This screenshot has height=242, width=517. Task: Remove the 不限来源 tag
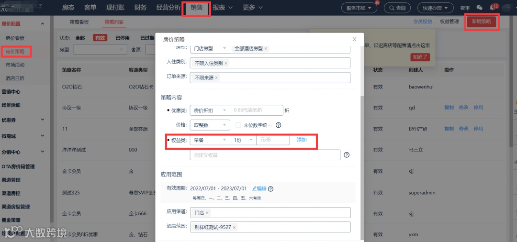click(x=217, y=78)
